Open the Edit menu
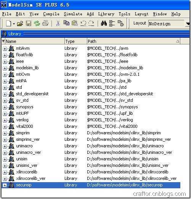This screenshot has width=191, height=199. [x=20, y=14]
